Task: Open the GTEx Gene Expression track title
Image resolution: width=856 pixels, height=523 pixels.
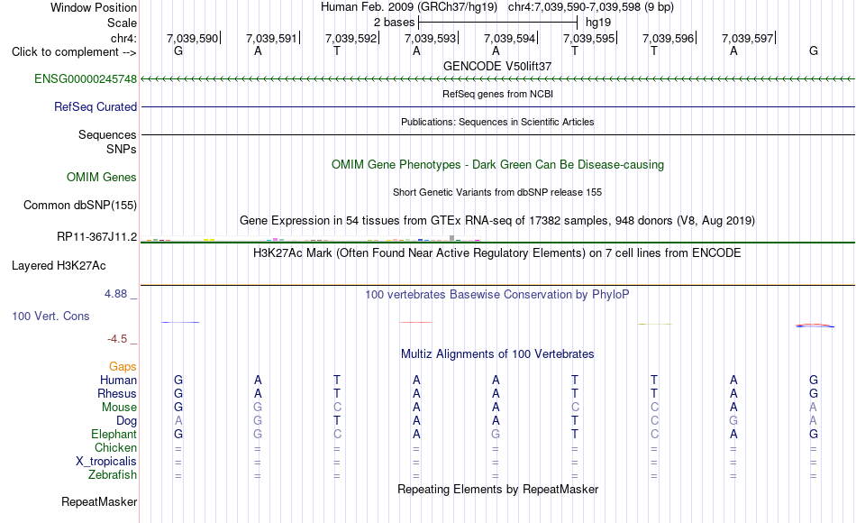Action: (497, 221)
